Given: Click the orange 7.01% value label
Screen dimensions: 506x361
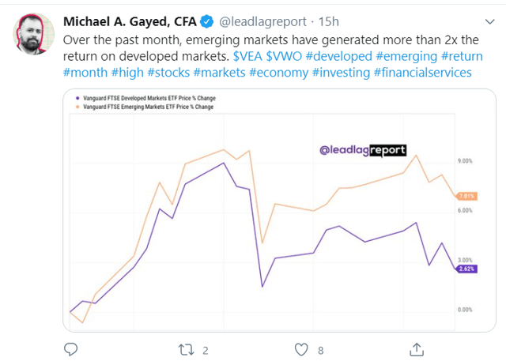Looking at the screenshot, I should coord(466,196).
